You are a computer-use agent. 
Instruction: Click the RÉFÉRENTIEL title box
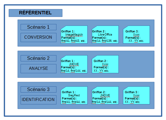coord(36,13)
